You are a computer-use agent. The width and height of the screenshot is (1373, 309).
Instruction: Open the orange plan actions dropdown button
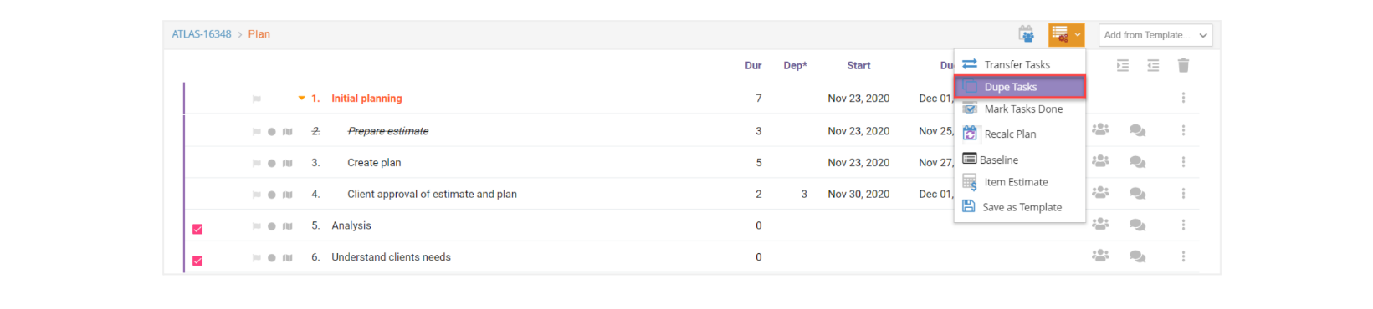point(1066,34)
